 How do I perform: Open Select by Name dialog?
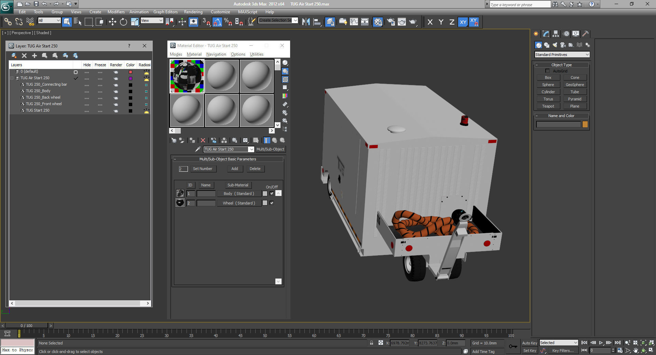pos(78,22)
